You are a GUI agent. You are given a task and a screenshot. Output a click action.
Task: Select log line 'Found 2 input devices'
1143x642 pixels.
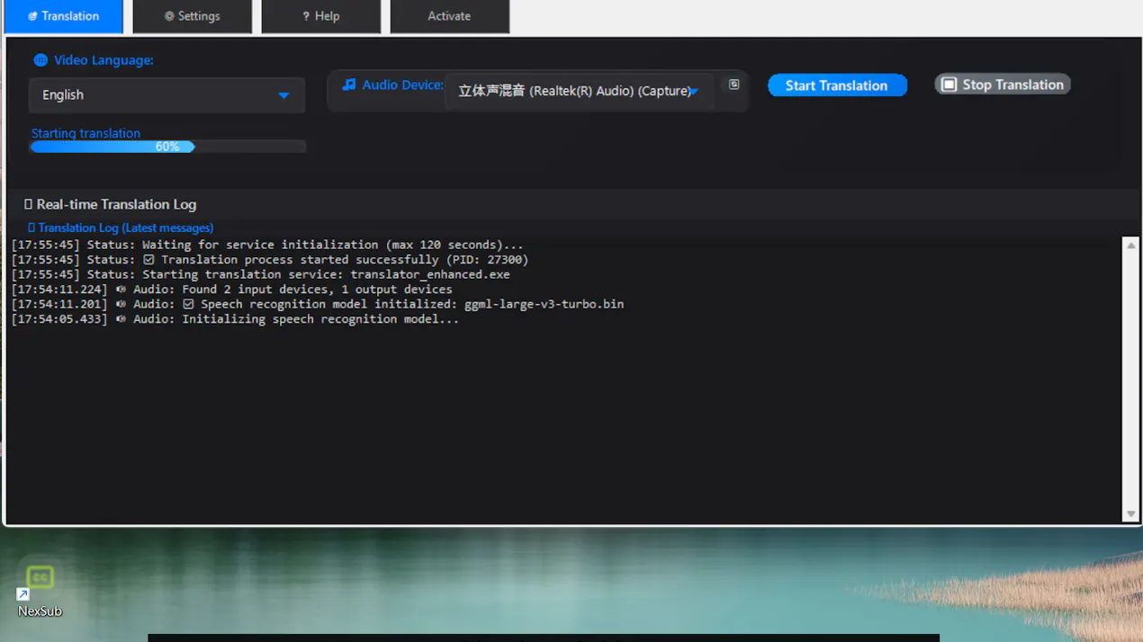[x=232, y=290]
